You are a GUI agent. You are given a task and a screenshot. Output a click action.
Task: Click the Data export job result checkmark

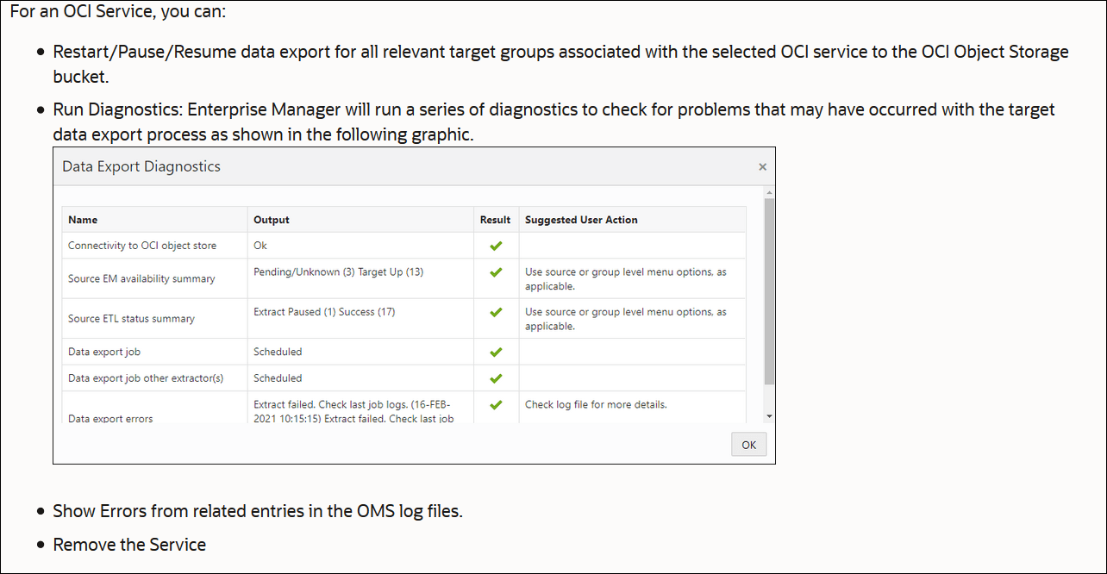tap(496, 352)
